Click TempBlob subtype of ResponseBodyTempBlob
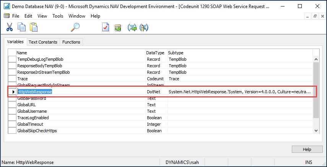 pos(240,66)
